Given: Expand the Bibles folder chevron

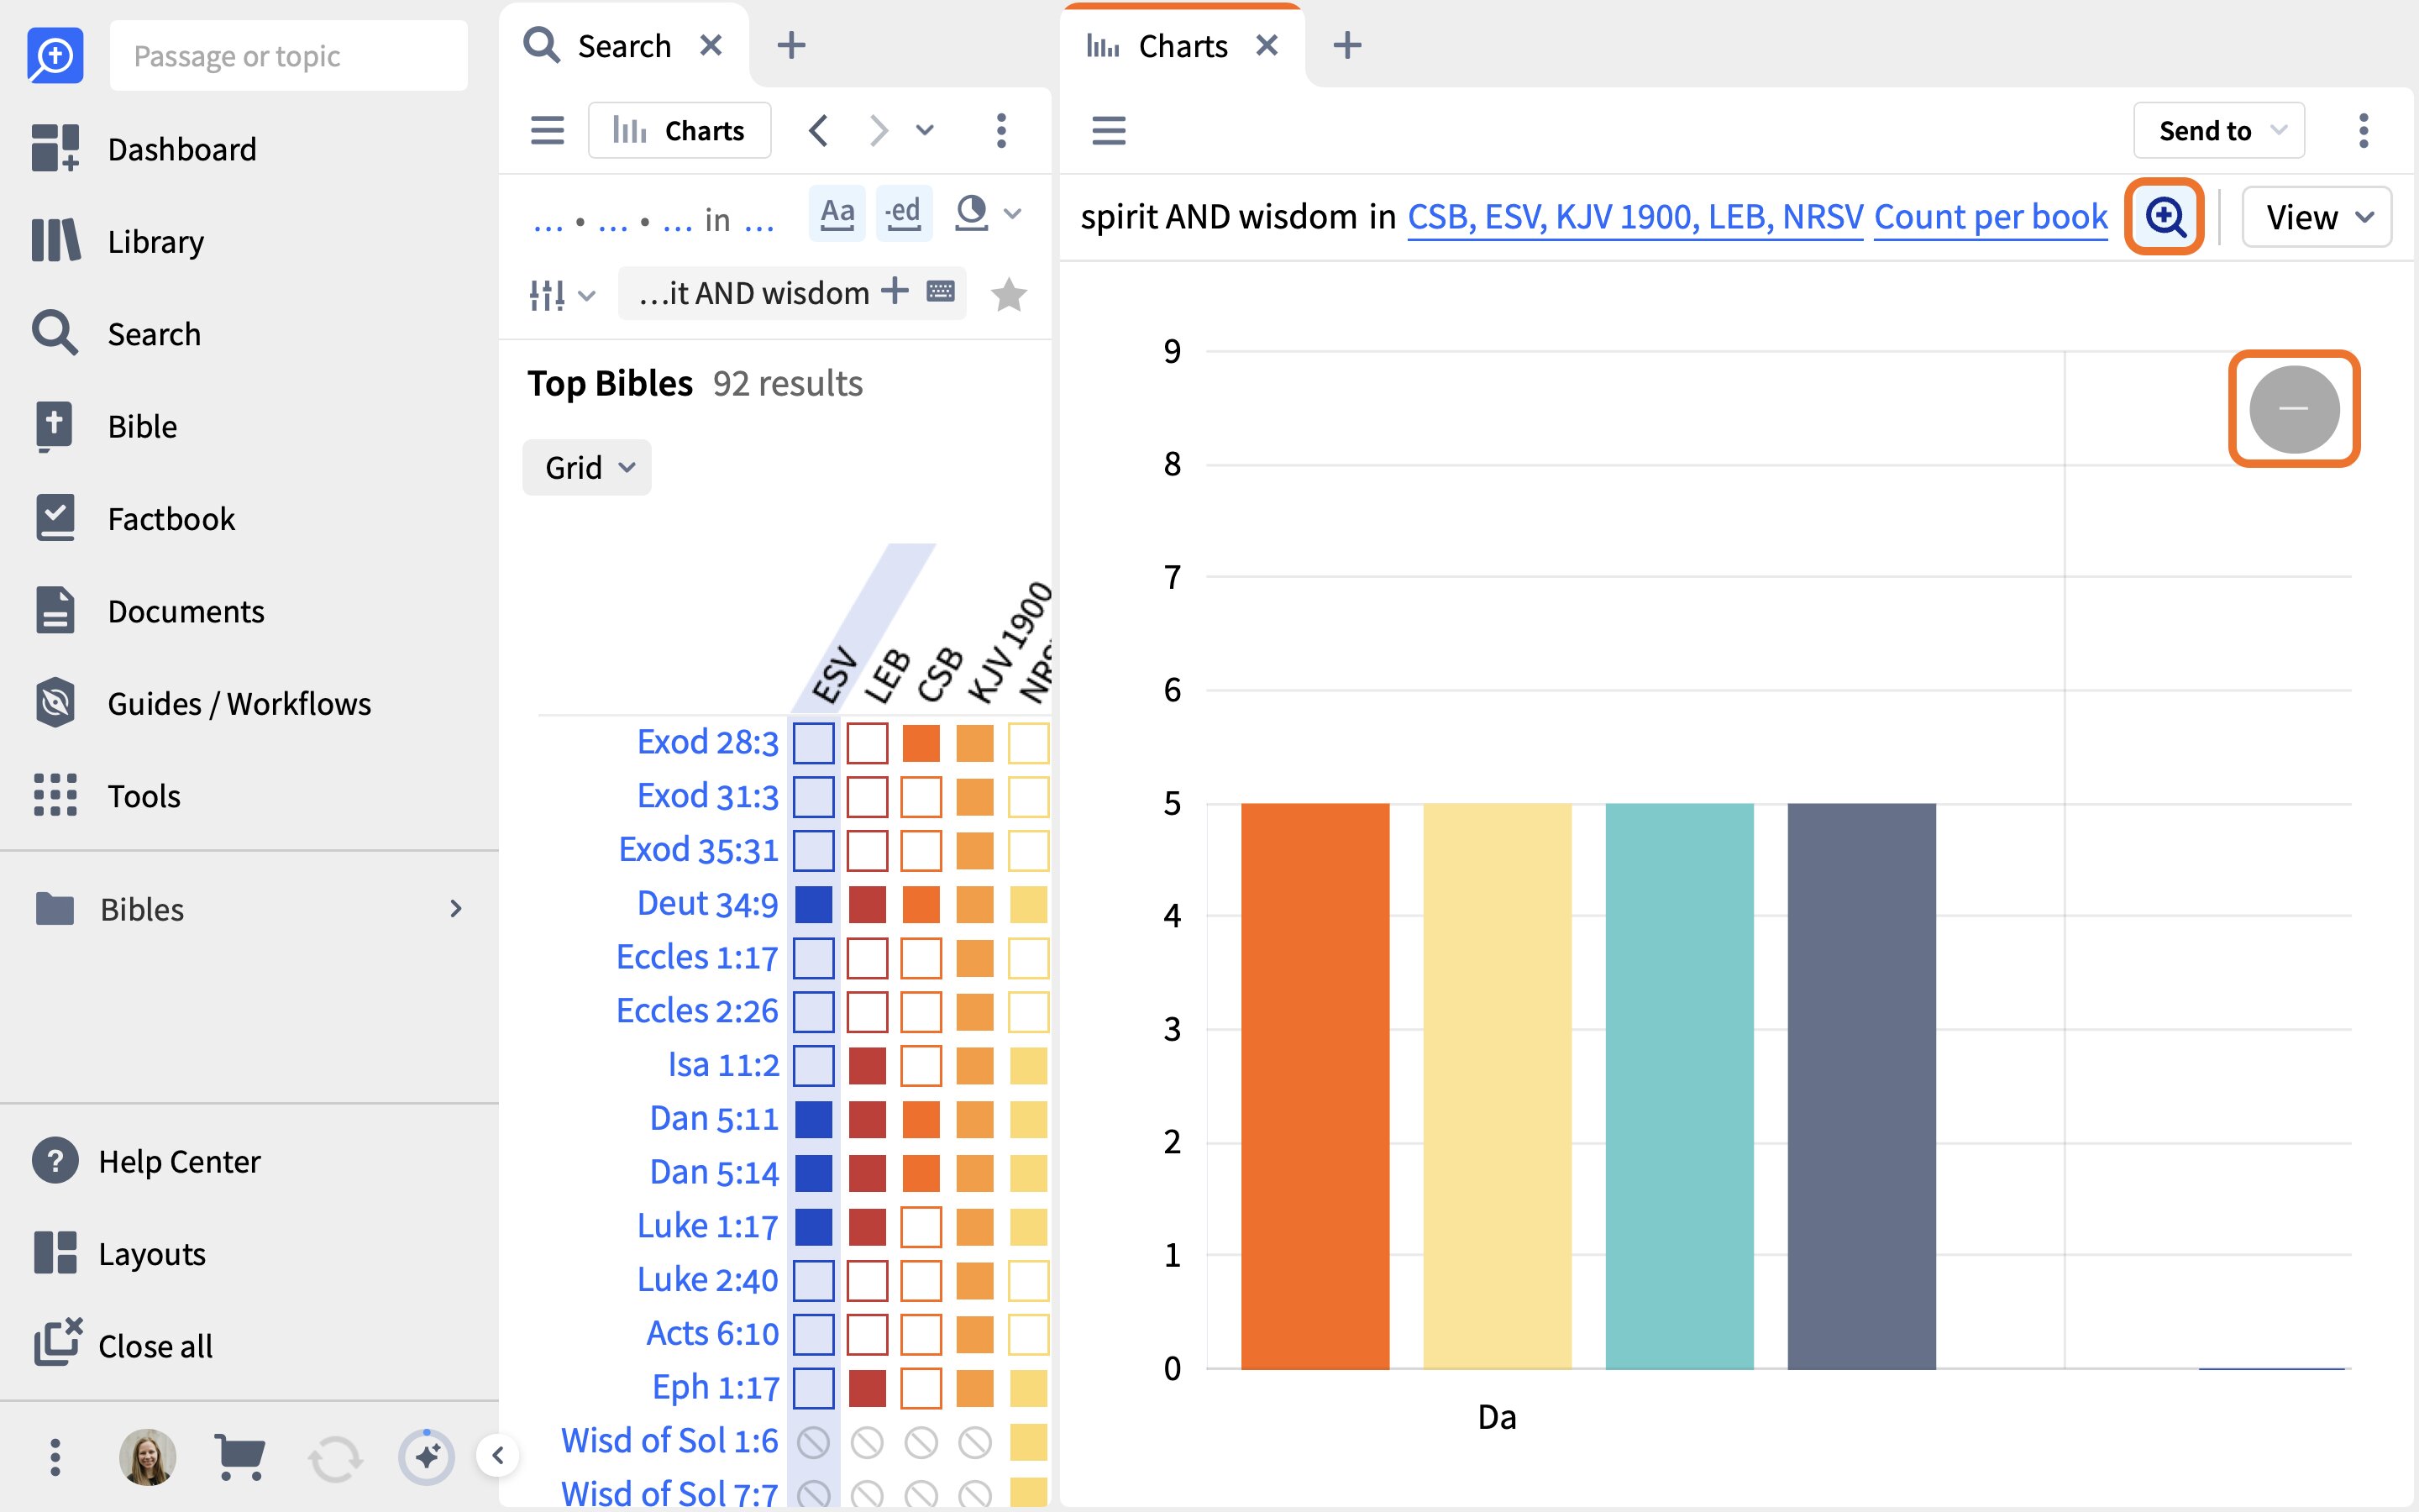Looking at the screenshot, I should click(x=456, y=908).
